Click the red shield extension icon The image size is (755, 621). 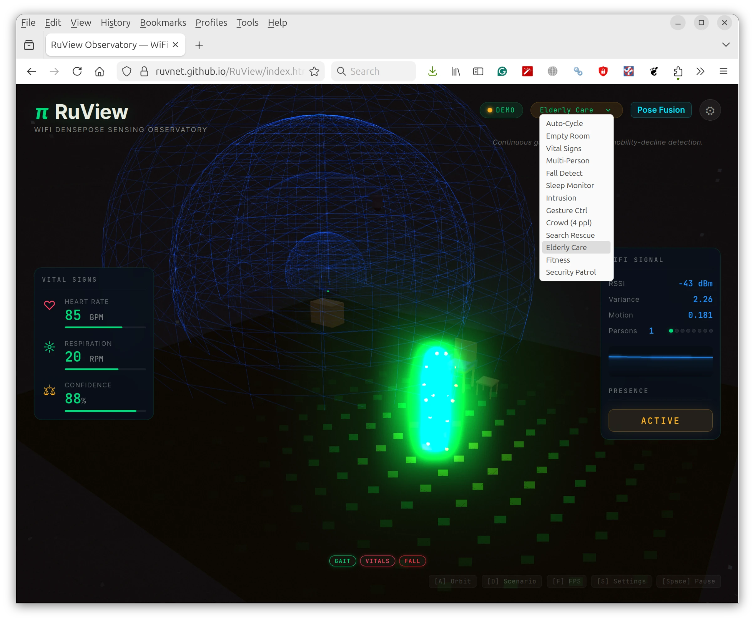click(603, 71)
